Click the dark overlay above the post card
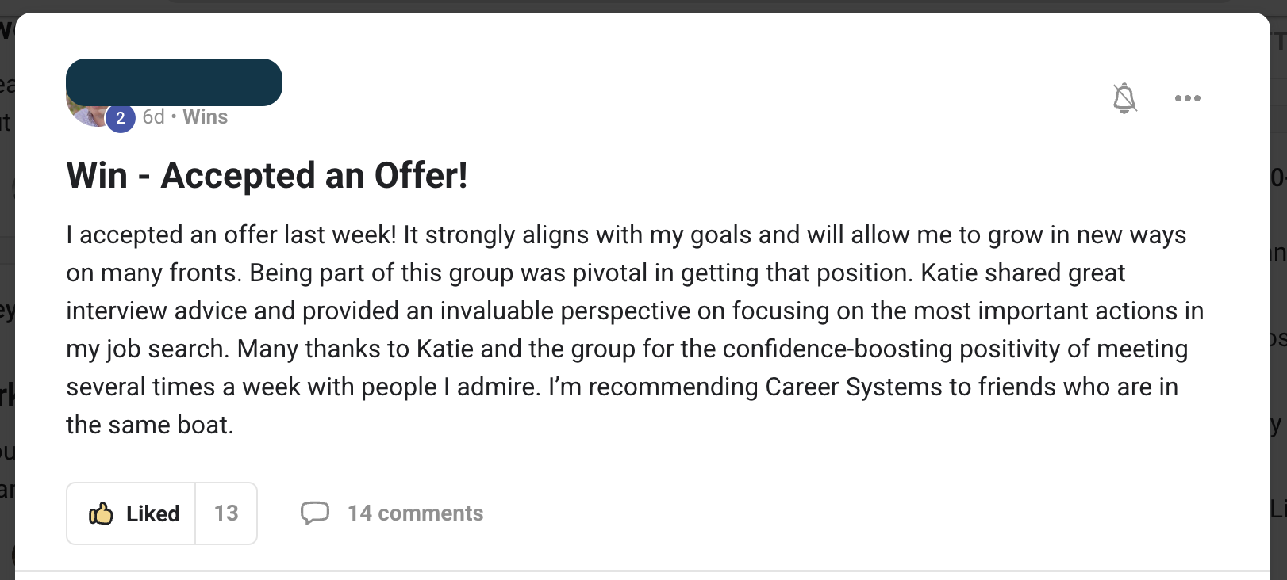The width and height of the screenshot is (1287, 580). click(635, 5)
